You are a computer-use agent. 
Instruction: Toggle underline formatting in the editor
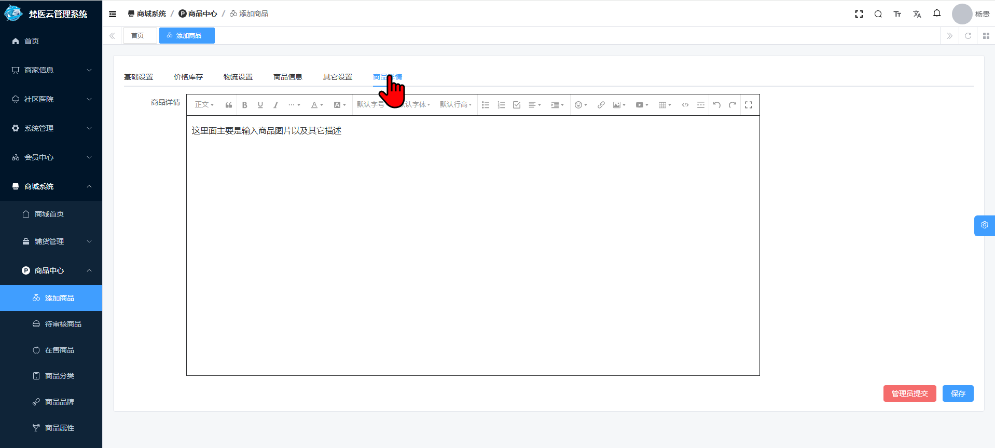[x=260, y=105]
